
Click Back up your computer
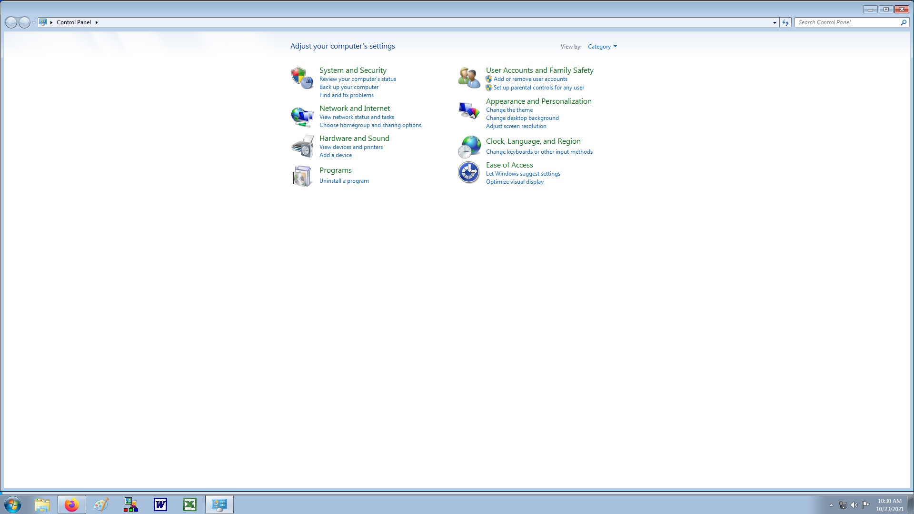(x=349, y=87)
